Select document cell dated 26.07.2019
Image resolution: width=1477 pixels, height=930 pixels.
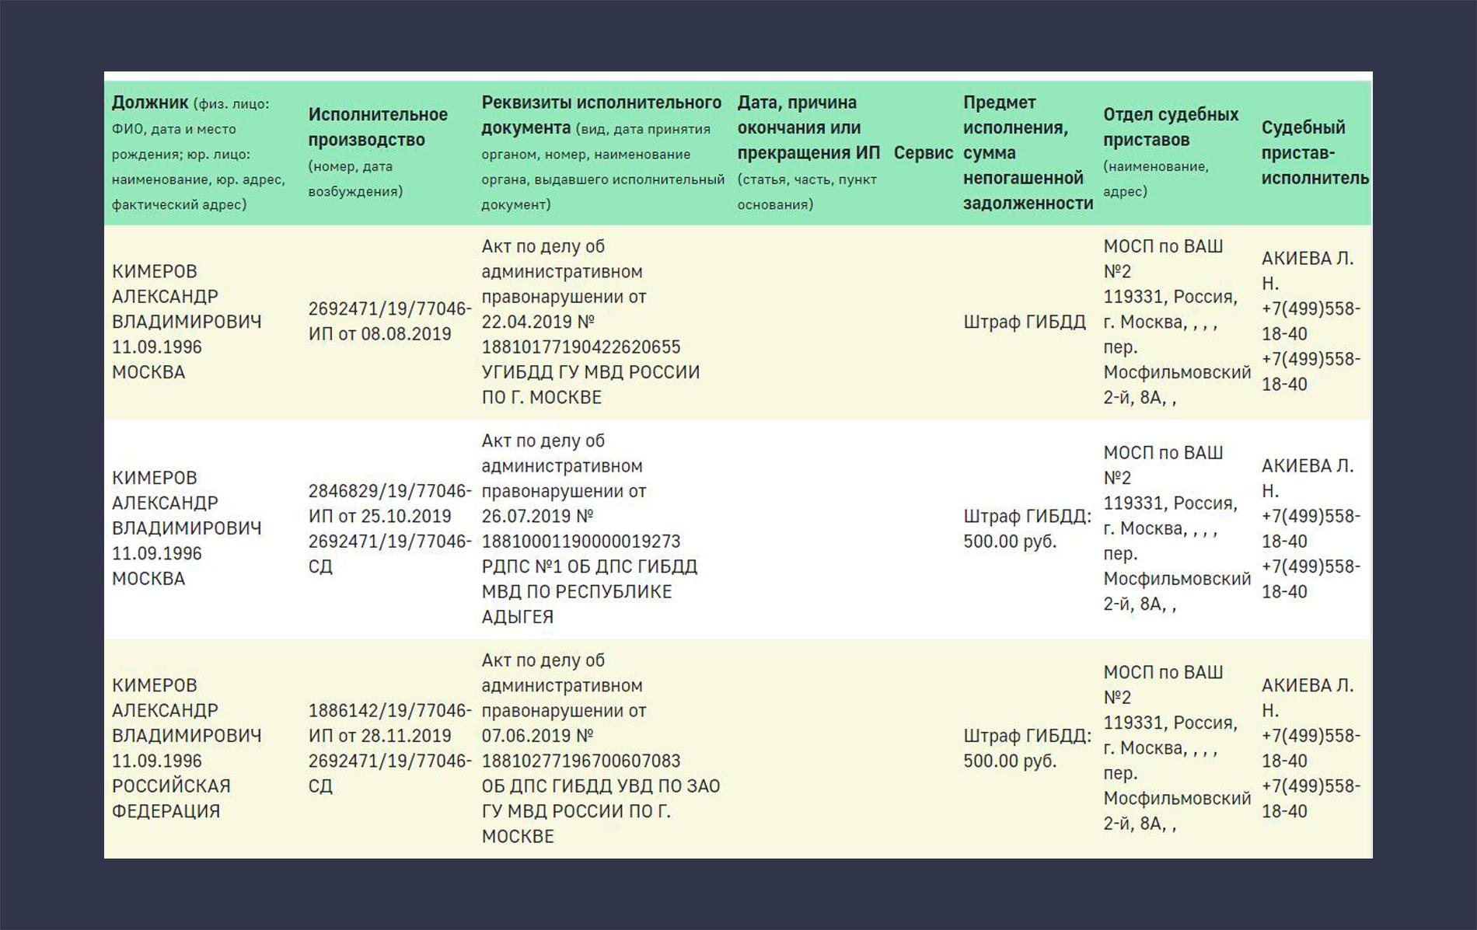[x=589, y=528]
